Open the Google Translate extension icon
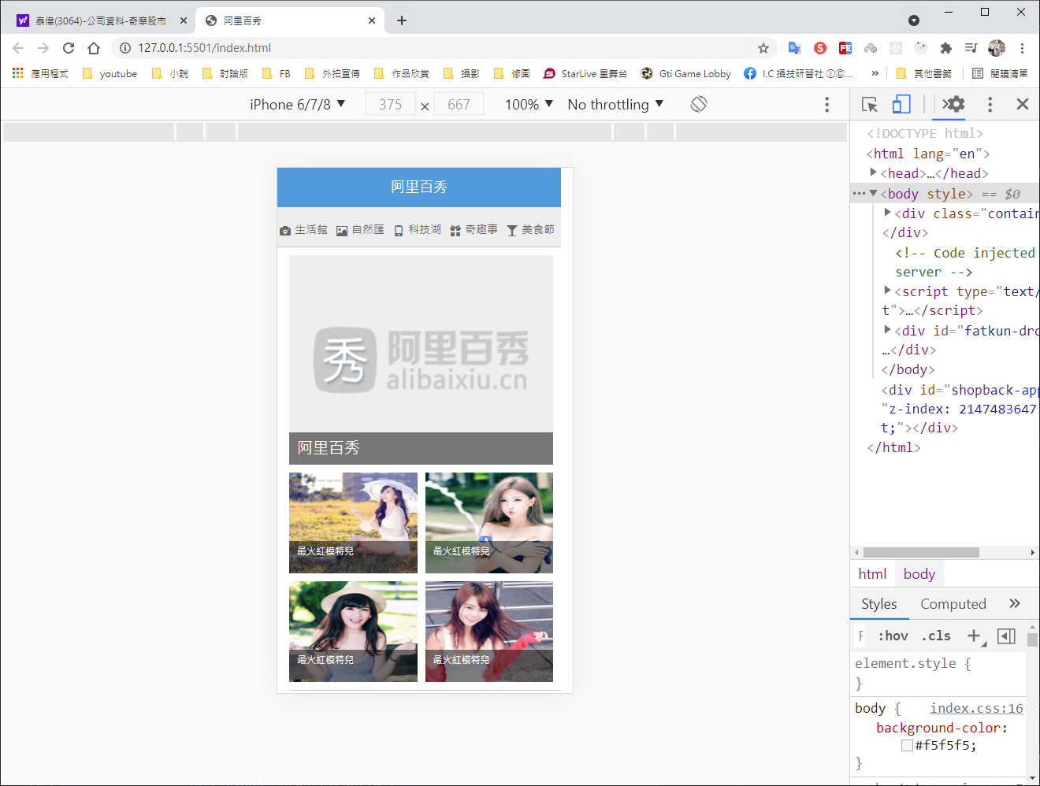The width and height of the screenshot is (1040, 786). coord(794,48)
